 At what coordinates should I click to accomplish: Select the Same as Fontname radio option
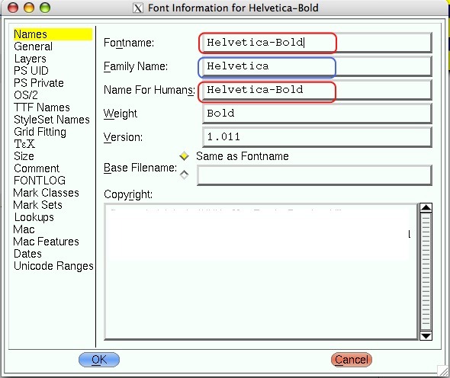point(184,156)
